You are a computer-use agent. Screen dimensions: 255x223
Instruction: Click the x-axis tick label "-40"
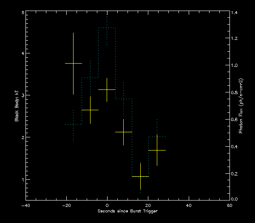click(25, 205)
